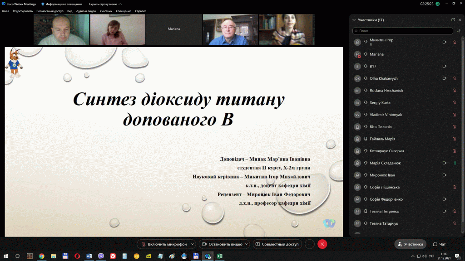This screenshot has width=465, height=261.
Task: Open the more options ellipsis in meeting controls
Action: click(310, 244)
